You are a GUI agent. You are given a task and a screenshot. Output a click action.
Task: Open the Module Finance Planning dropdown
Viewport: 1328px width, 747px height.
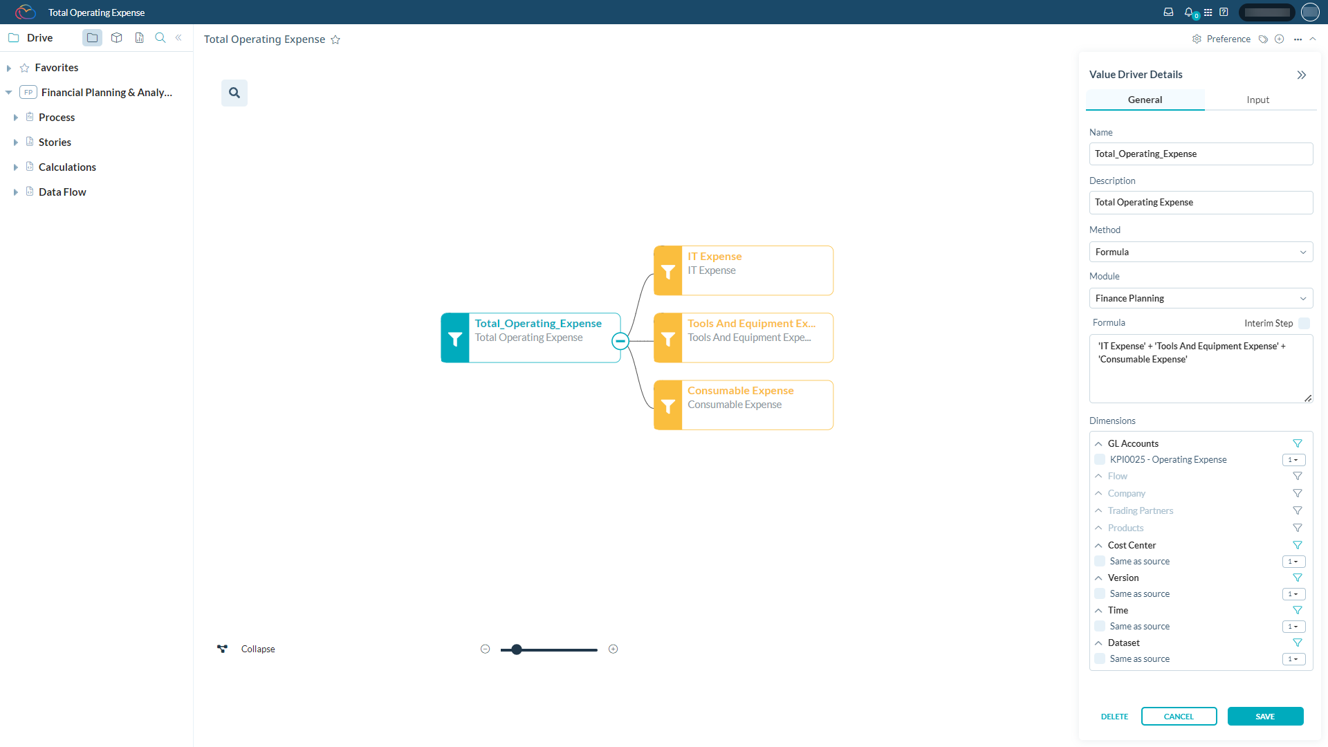pyautogui.click(x=1201, y=298)
